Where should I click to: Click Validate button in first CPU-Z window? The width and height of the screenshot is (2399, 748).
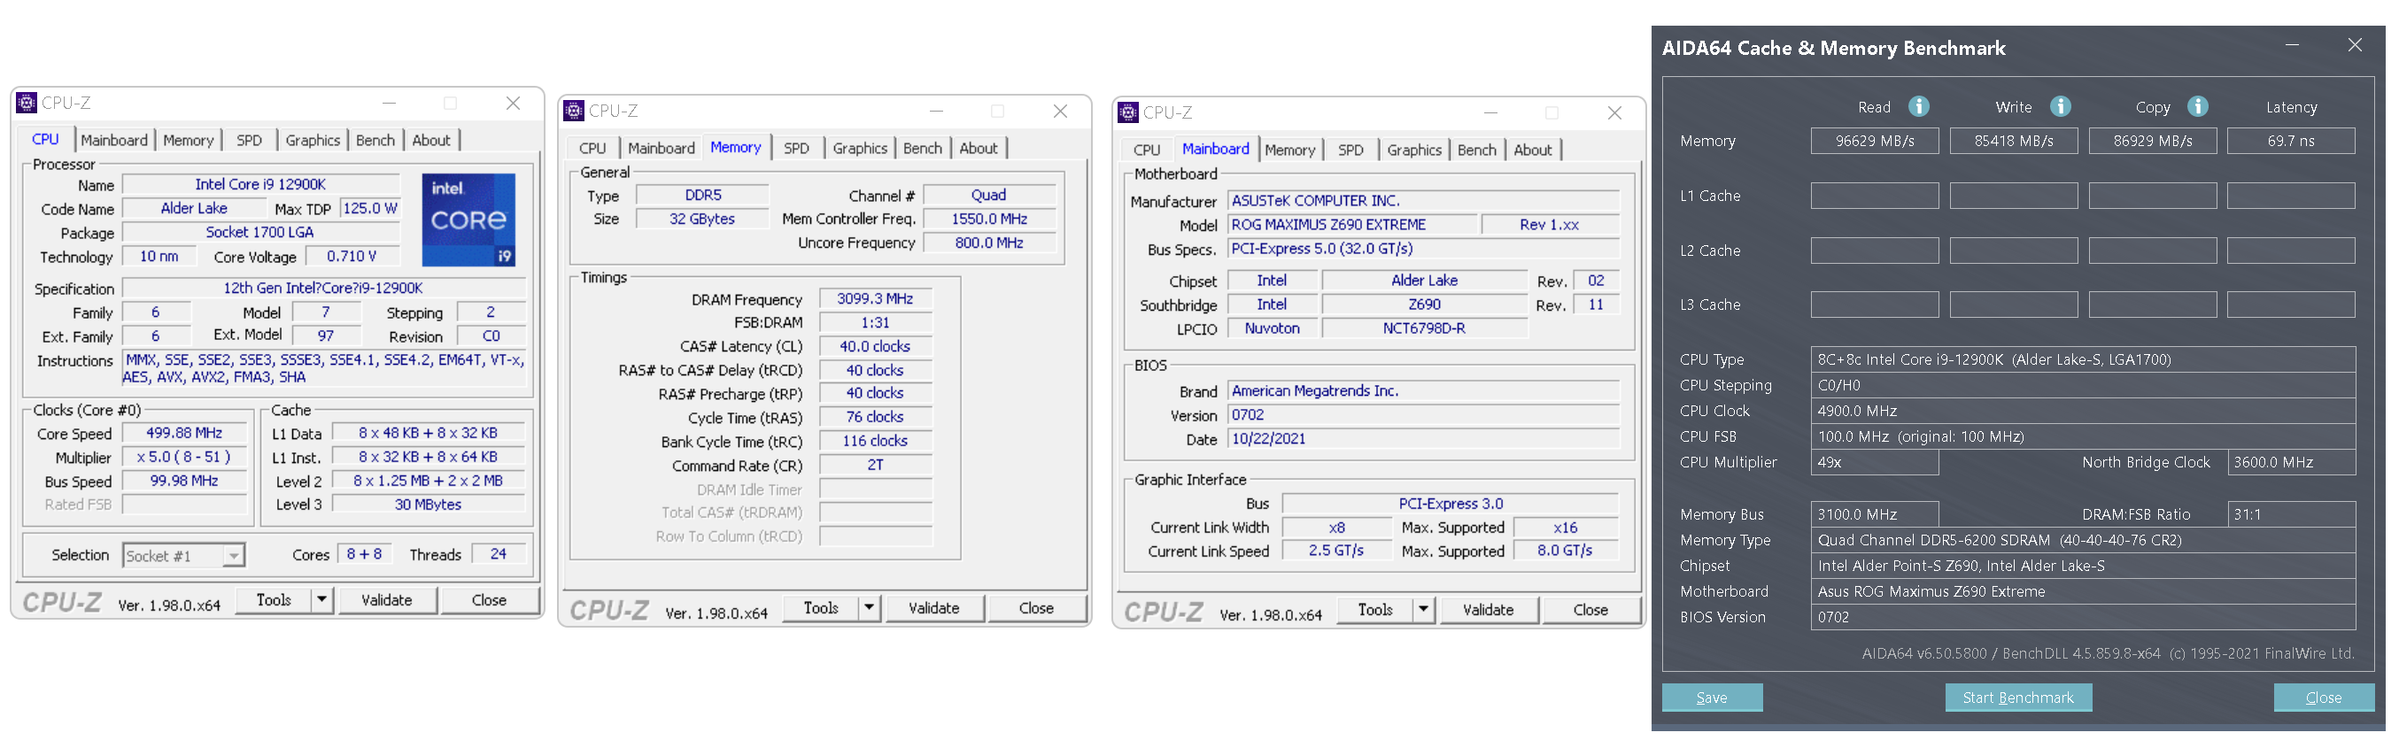click(x=386, y=600)
